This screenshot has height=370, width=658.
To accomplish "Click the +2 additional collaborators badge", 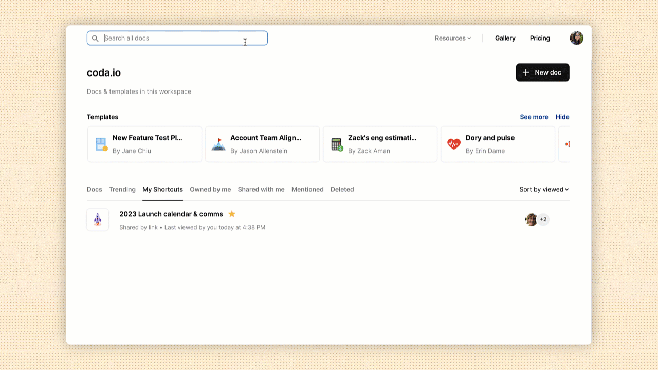I will coord(543,220).
